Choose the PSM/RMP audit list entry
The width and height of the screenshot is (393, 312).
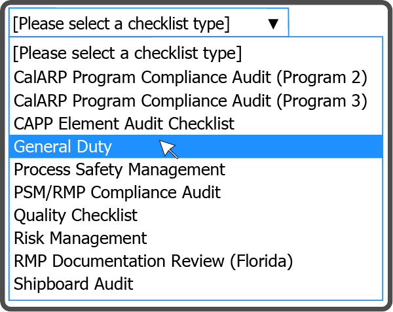(x=196, y=192)
